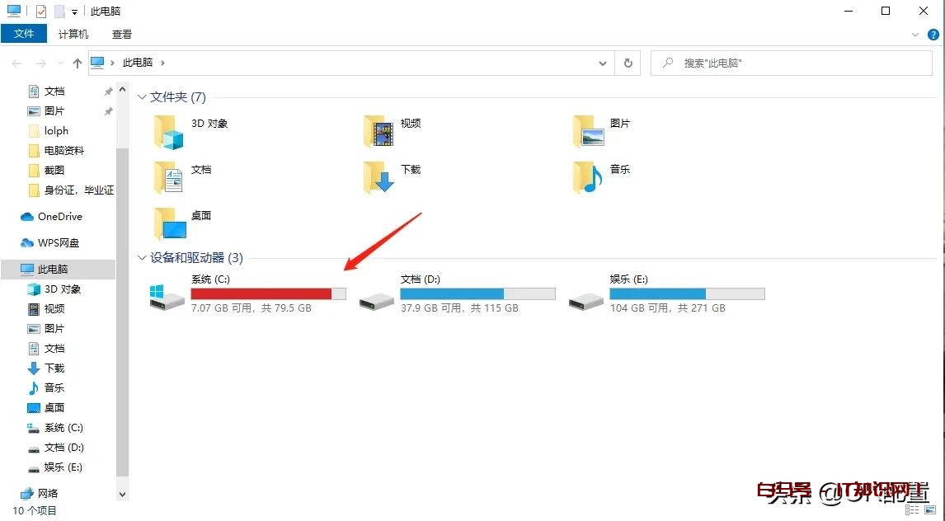Open the 文件 menu

pos(24,34)
